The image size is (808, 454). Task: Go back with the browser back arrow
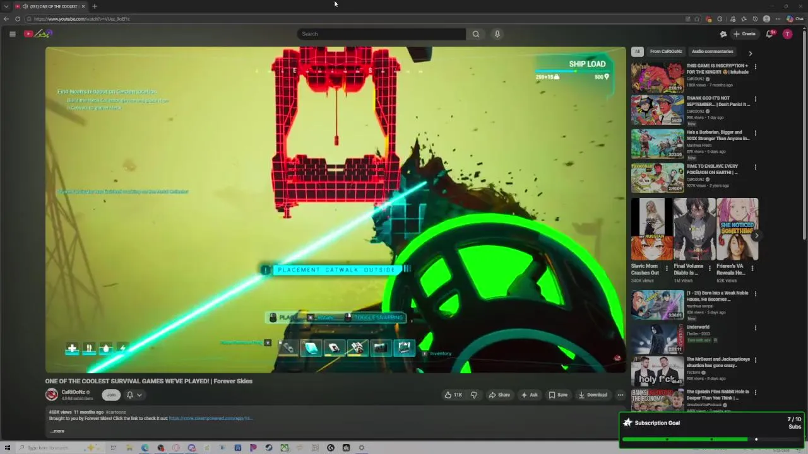[x=6, y=19]
